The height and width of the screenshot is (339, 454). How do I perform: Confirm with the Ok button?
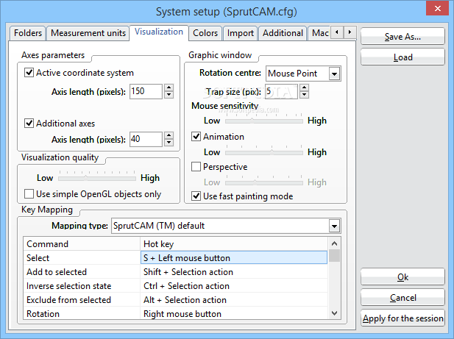tap(402, 276)
